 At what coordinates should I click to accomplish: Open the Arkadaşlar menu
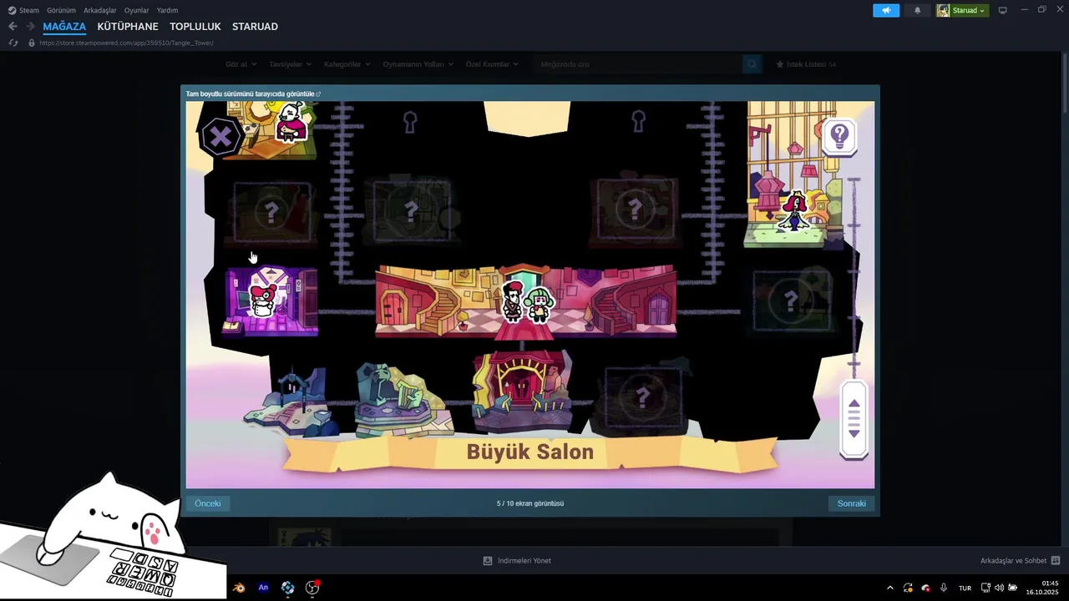click(100, 10)
